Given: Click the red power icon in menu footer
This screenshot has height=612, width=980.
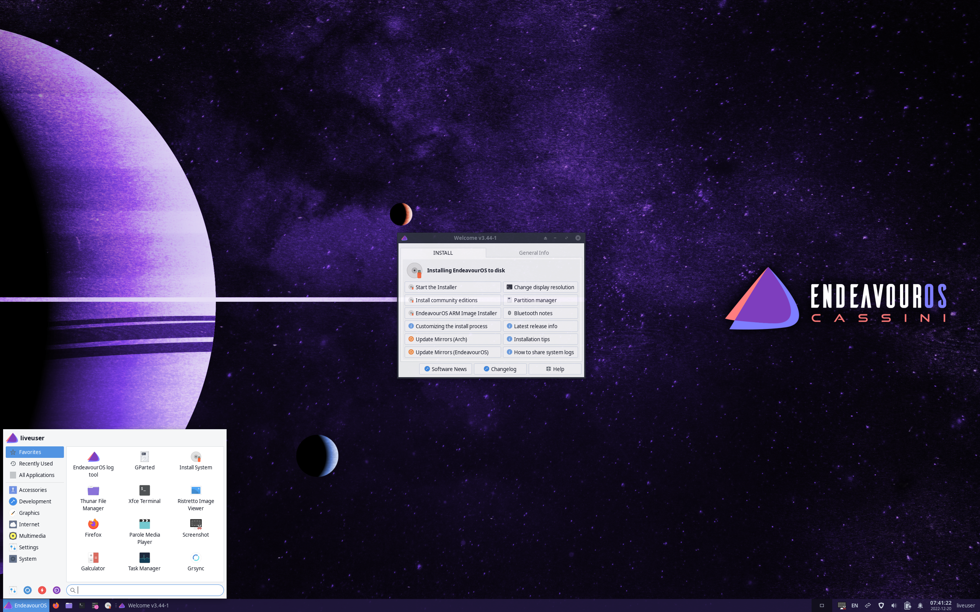Looking at the screenshot, I should pos(42,590).
